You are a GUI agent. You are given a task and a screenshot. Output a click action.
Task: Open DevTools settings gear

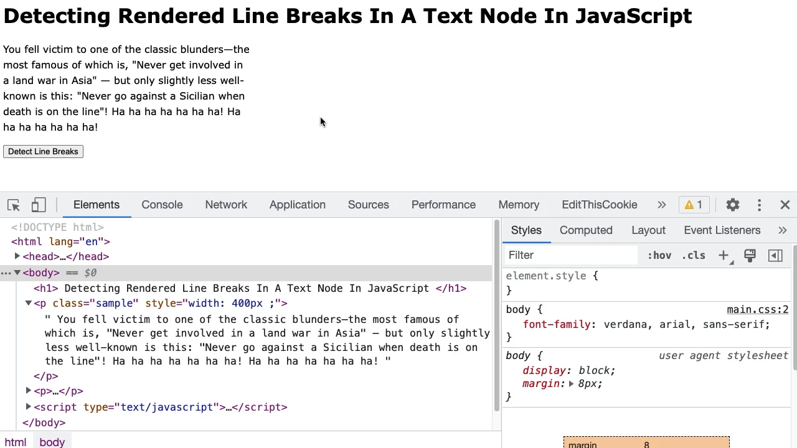(733, 205)
